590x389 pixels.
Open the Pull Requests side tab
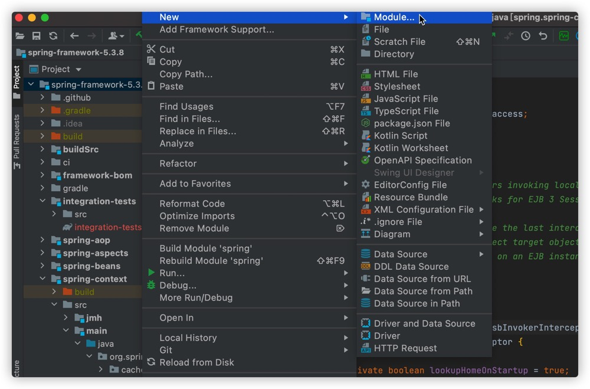pos(17,141)
